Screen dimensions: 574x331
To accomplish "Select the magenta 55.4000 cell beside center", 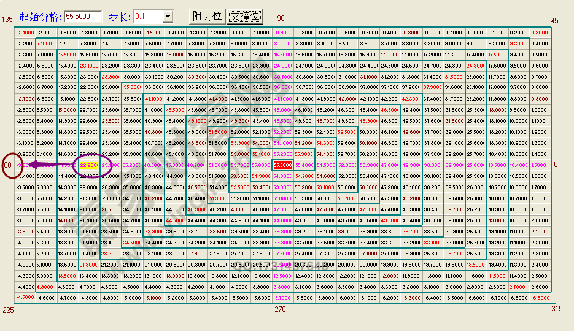I will (304, 165).
